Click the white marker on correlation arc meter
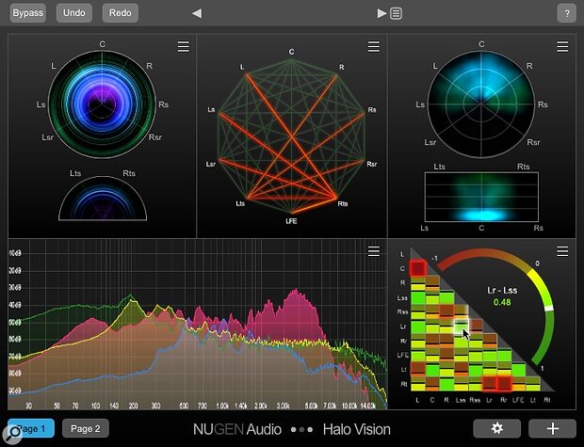The height and width of the screenshot is (447, 584). coord(548,308)
